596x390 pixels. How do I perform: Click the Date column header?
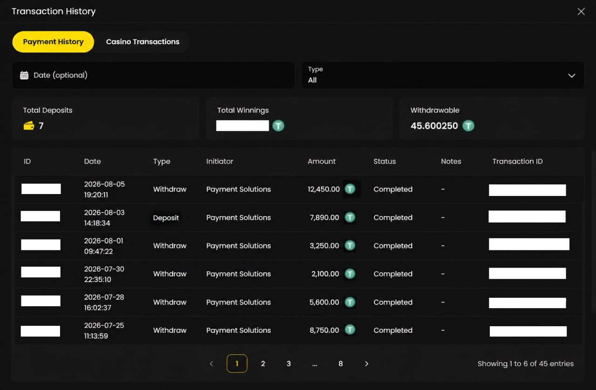(92, 161)
